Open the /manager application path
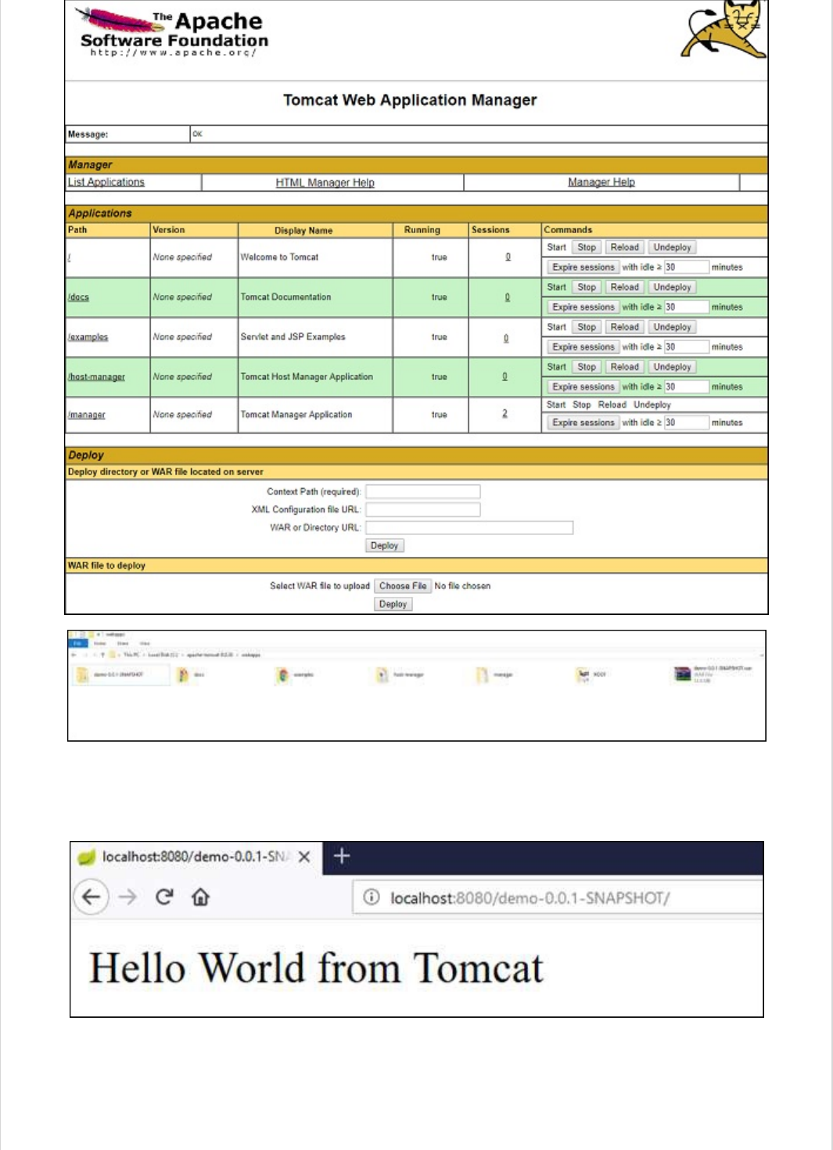Viewport: 833px width, 1150px height. [x=86, y=415]
